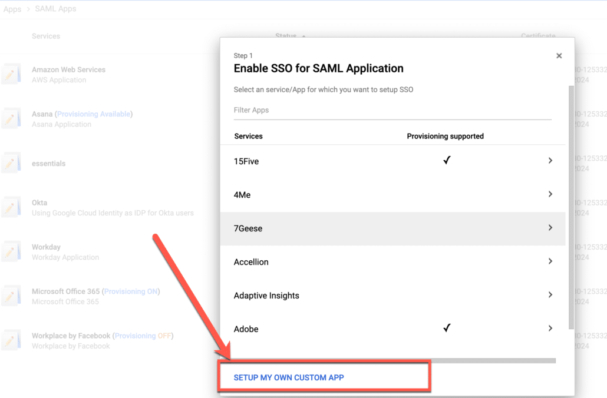Click Provisioning ON for Microsoft Office 365
This screenshot has height=398, width=607.
coord(131,291)
